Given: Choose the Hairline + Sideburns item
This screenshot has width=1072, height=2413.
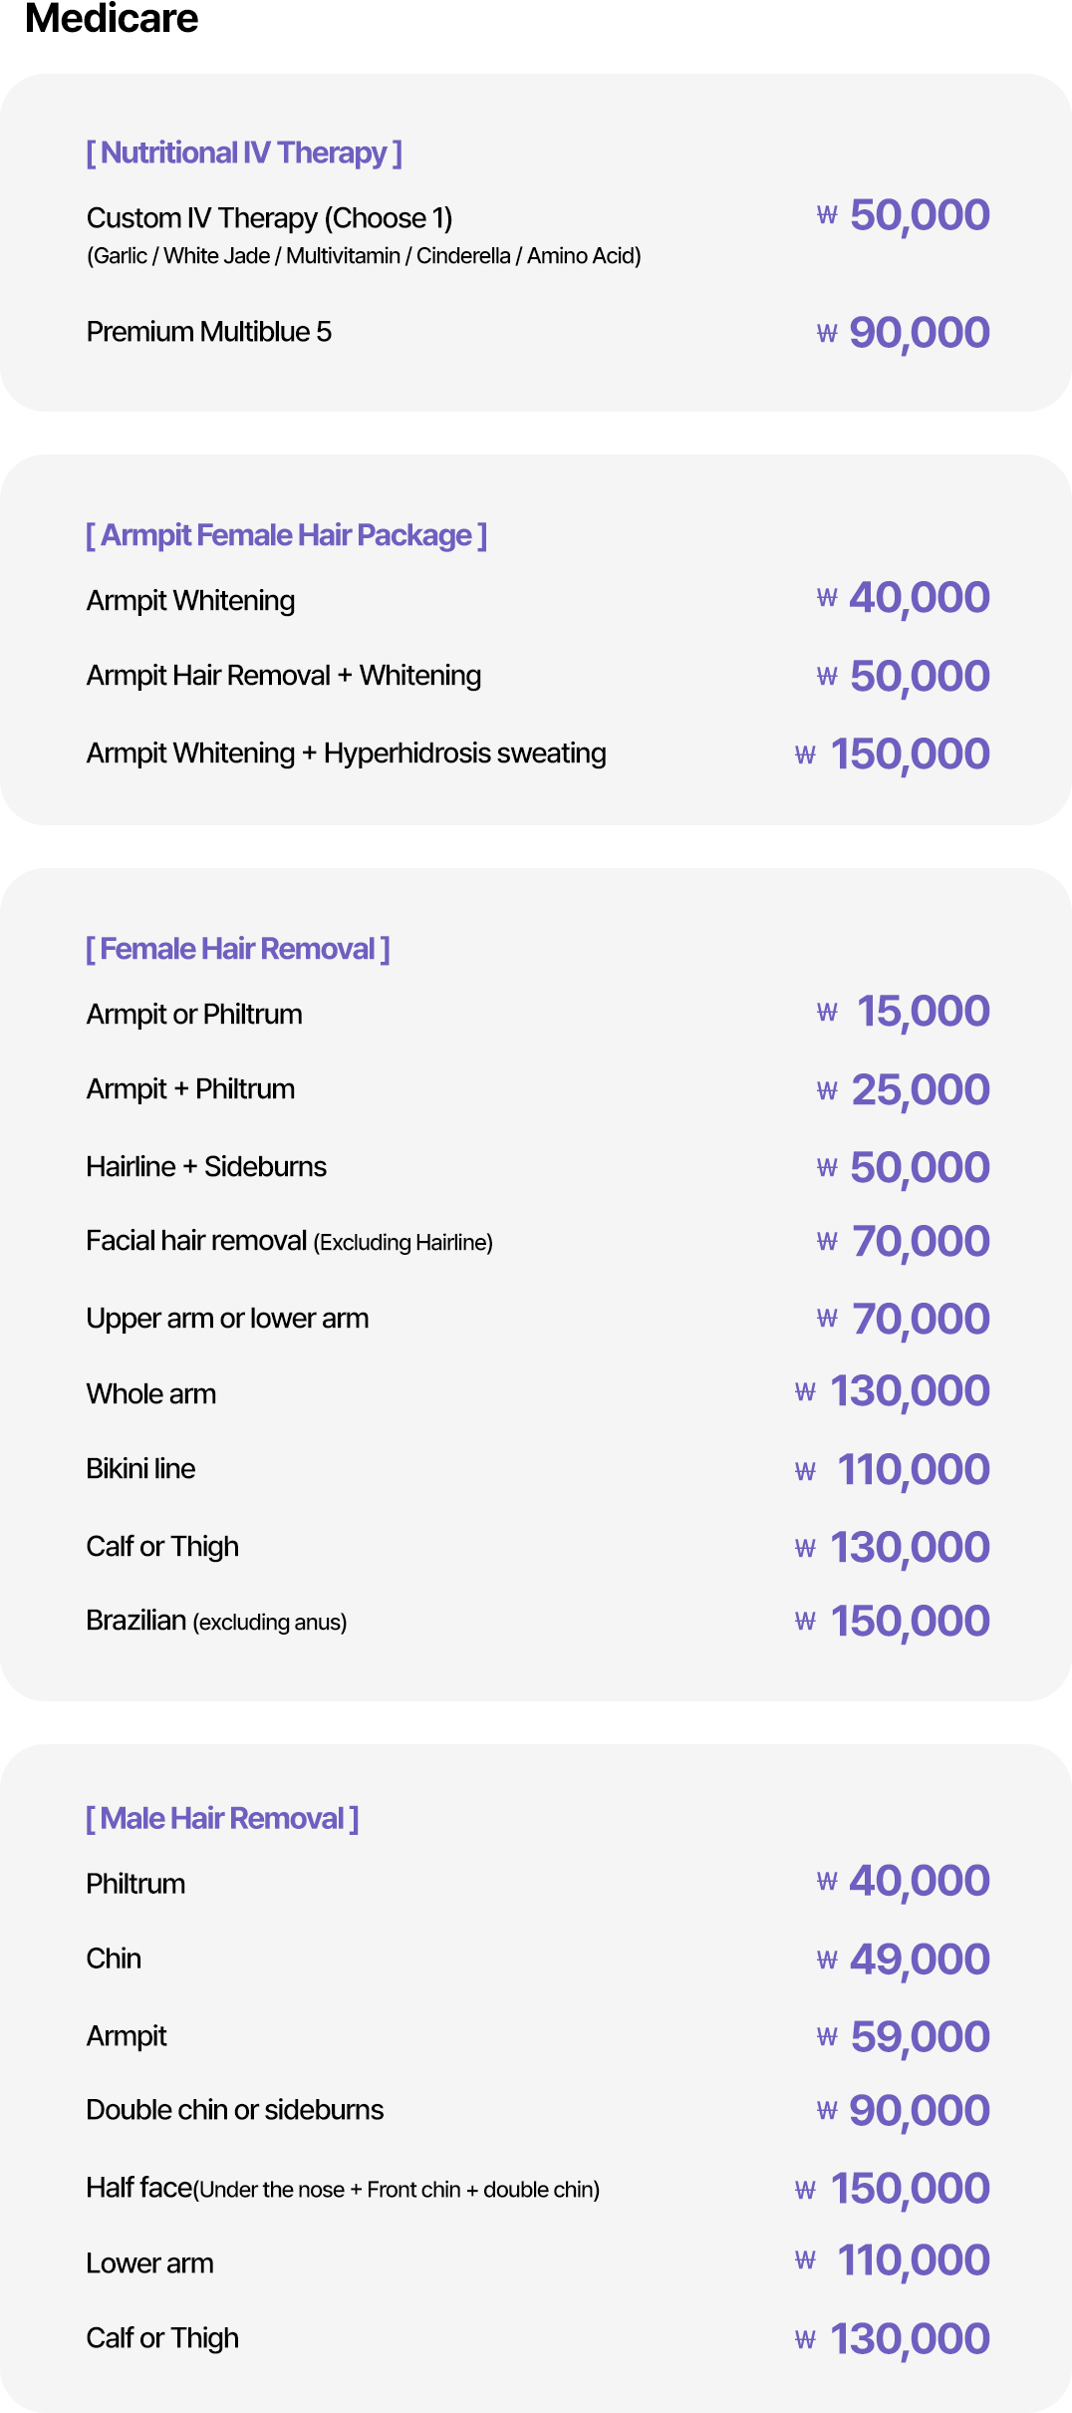Looking at the screenshot, I should (x=206, y=1167).
